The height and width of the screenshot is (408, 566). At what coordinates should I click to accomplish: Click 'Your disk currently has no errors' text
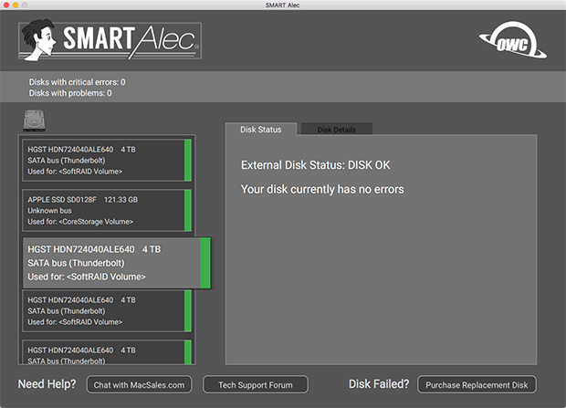click(322, 189)
